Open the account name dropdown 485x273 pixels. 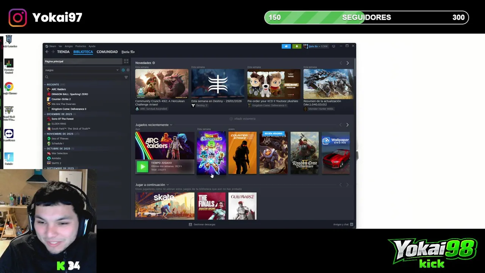(x=318, y=46)
